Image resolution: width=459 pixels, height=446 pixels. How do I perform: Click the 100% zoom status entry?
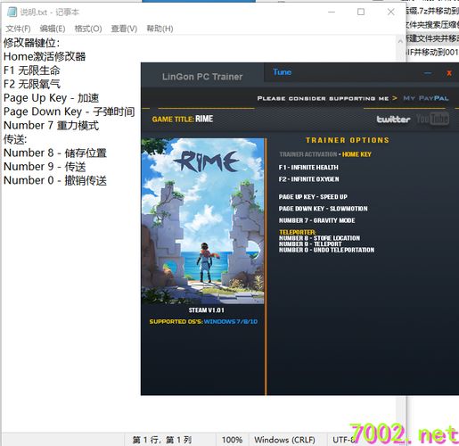point(232,440)
